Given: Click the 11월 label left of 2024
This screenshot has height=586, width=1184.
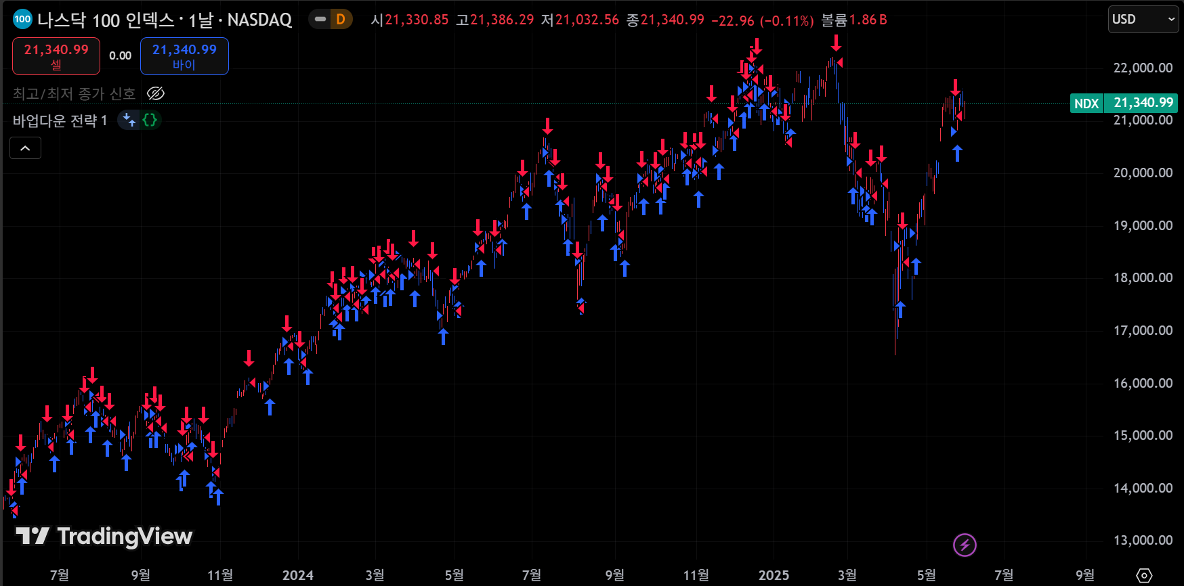Looking at the screenshot, I should point(220,575).
